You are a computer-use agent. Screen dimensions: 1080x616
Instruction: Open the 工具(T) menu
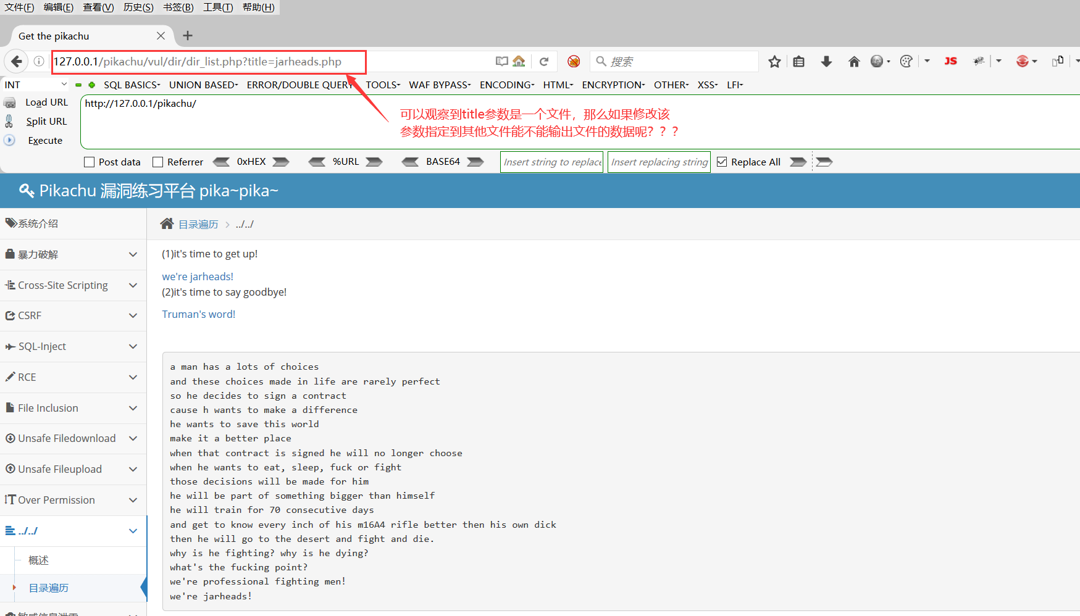(x=218, y=7)
